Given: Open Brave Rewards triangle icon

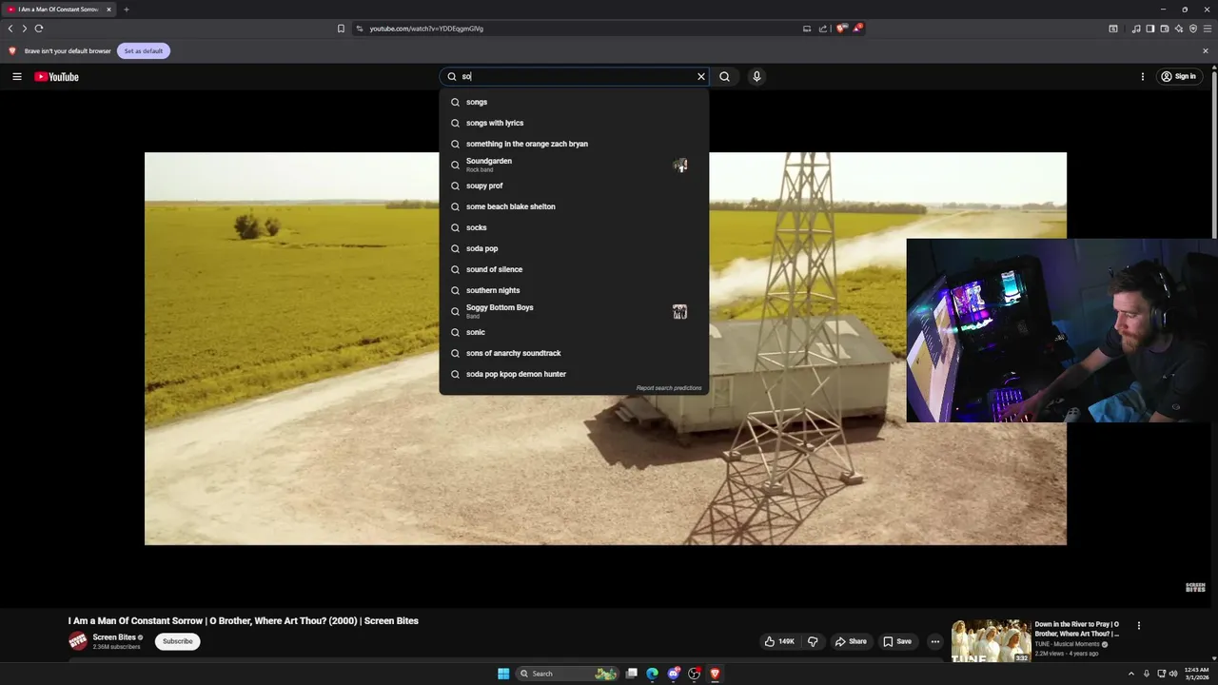Looking at the screenshot, I should coord(857,29).
